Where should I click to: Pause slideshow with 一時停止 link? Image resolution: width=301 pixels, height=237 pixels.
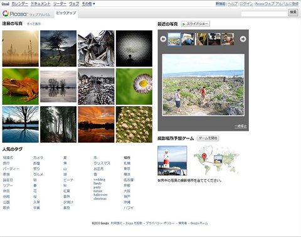pos(240,126)
